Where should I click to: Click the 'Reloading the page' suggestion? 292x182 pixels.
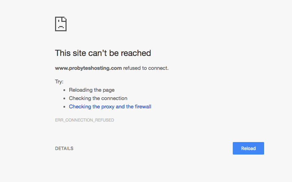pyautogui.click(x=92, y=90)
